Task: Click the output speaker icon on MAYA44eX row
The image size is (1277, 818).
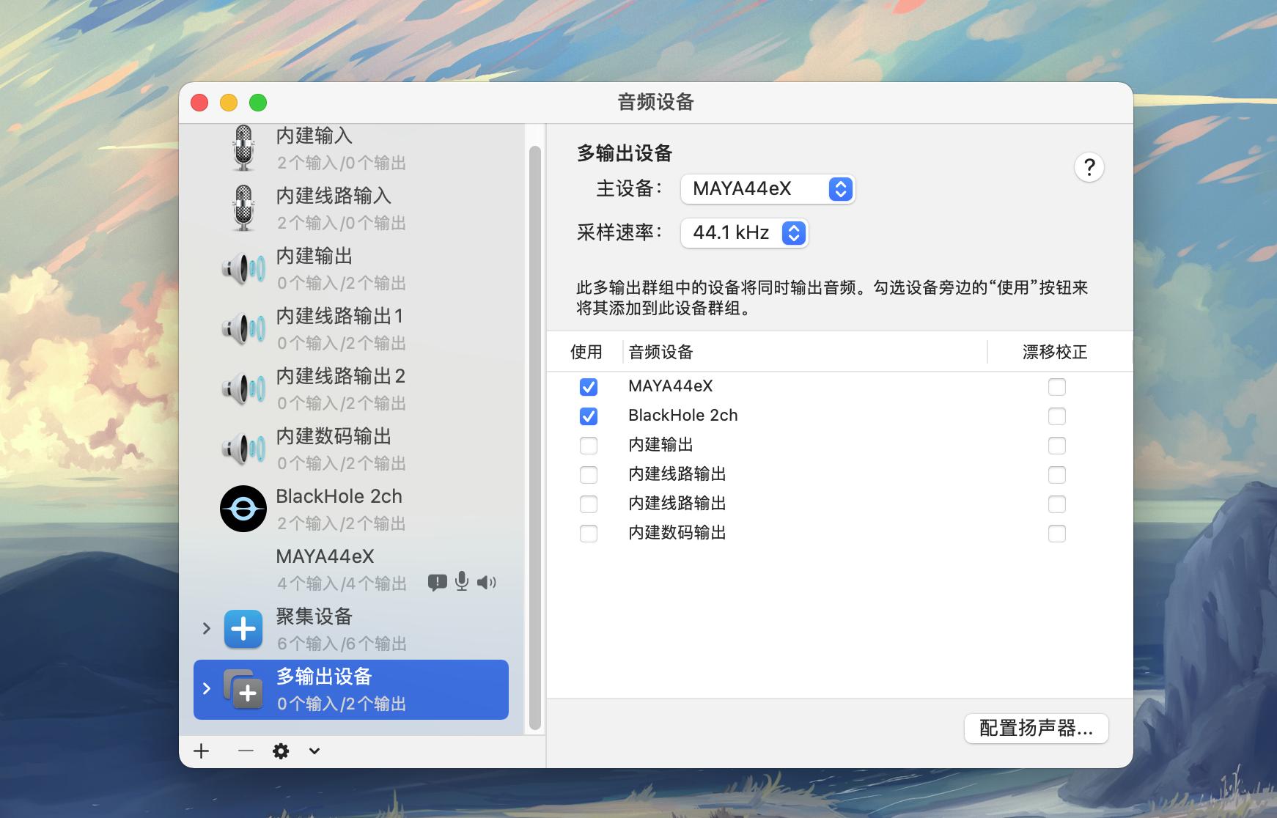Action: [486, 582]
